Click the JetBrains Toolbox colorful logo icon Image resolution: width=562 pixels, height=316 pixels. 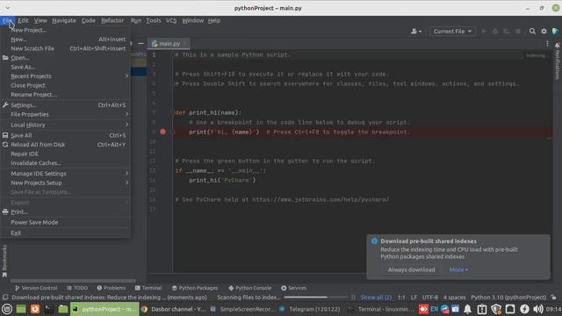[555, 32]
